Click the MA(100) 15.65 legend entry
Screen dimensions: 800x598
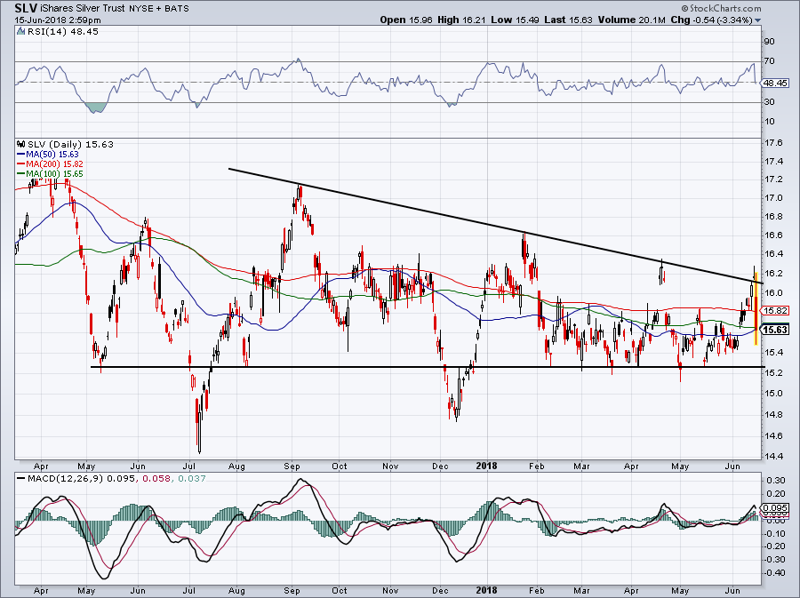(50, 173)
